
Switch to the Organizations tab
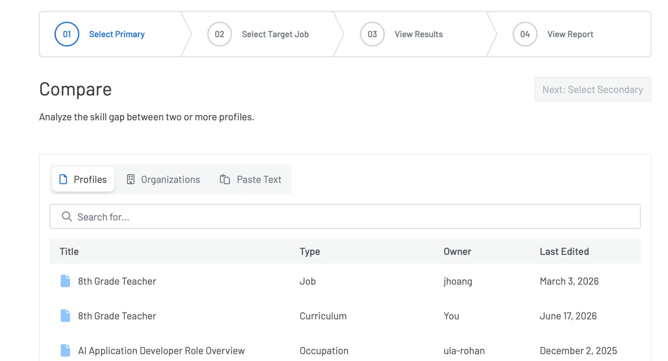click(x=163, y=179)
